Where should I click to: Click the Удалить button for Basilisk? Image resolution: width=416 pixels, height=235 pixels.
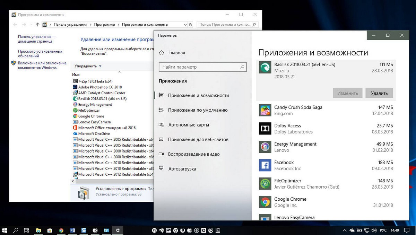coord(379,93)
